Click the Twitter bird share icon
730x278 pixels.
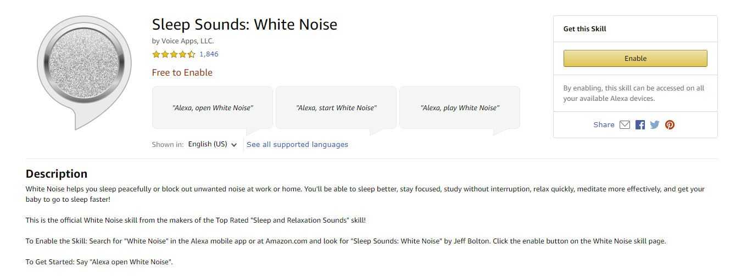tap(655, 124)
